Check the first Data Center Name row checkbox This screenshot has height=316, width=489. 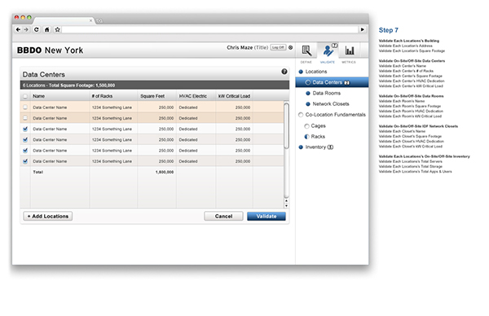[25, 108]
